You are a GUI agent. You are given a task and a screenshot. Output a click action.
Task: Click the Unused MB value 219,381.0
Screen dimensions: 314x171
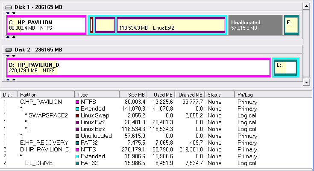point(191,149)
